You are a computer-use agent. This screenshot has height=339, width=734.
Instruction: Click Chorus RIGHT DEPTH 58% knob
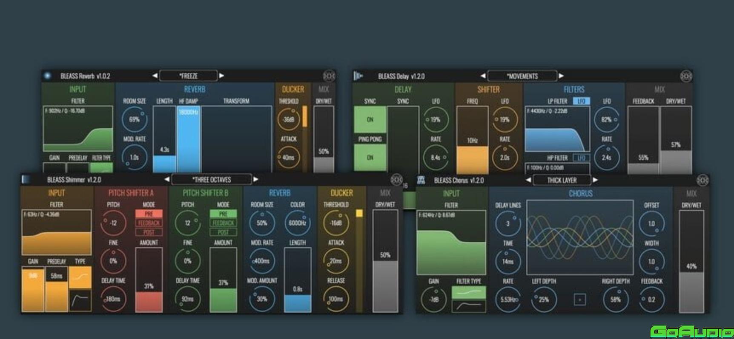[616, 299]
